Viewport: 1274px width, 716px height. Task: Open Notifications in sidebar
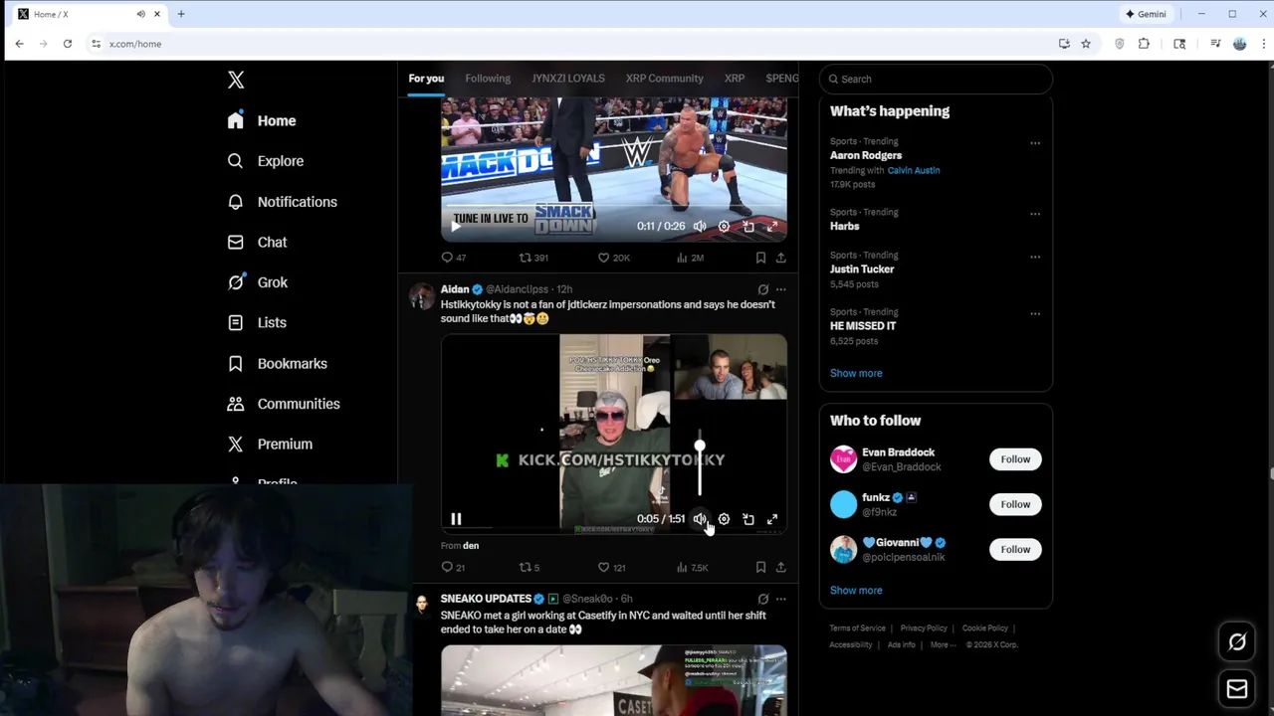(x=282, y=202)
